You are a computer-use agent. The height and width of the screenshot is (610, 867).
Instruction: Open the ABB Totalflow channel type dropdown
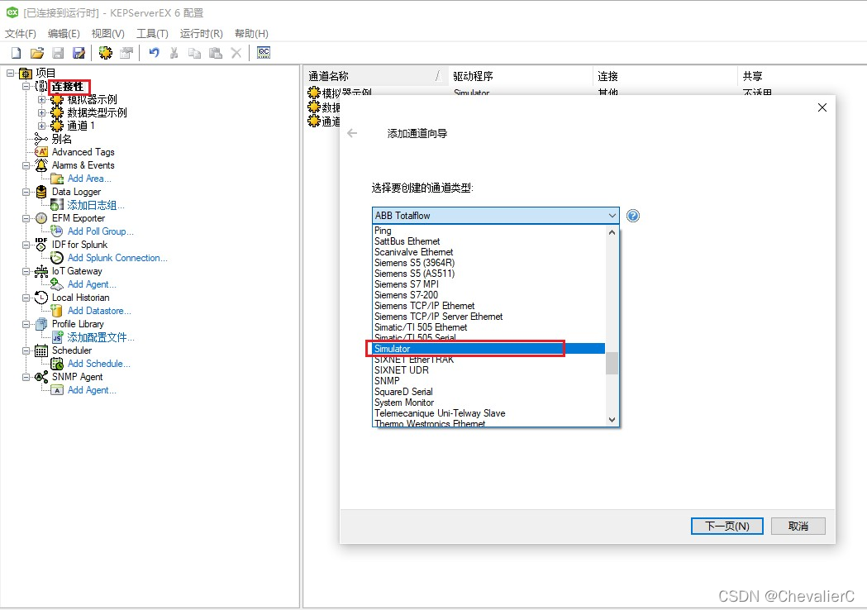pyautogui.click(x=495, y=216)
